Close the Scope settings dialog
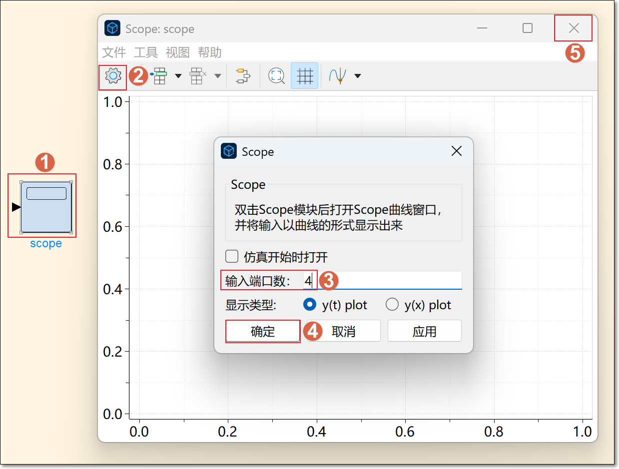The width and height of the screenshot is (619, 469). pyautogui.click(x=457, y=151)
